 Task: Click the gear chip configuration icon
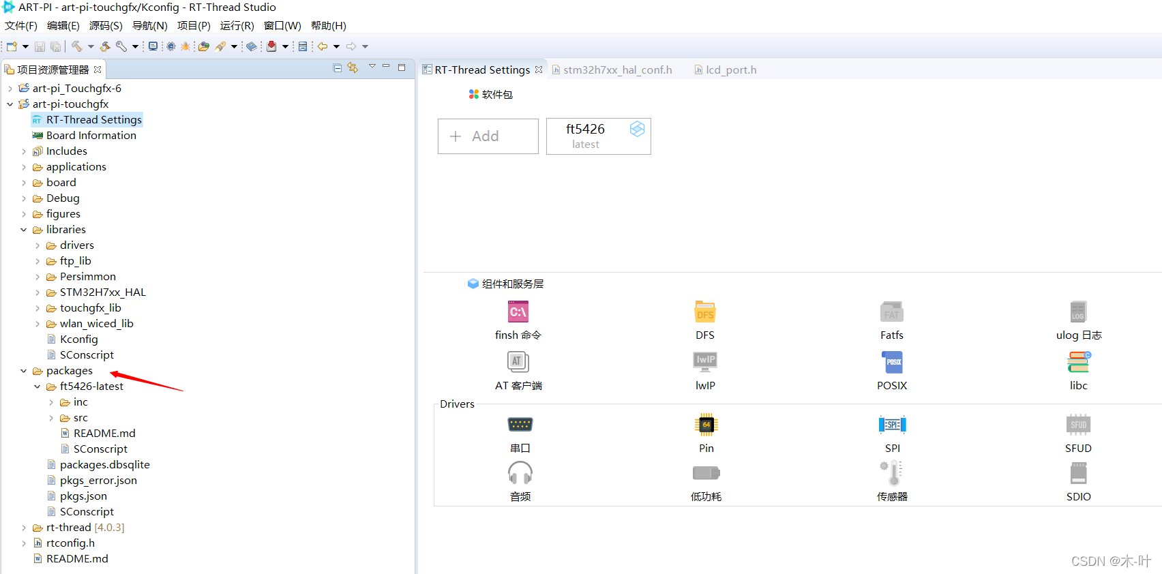pos(170,46)
